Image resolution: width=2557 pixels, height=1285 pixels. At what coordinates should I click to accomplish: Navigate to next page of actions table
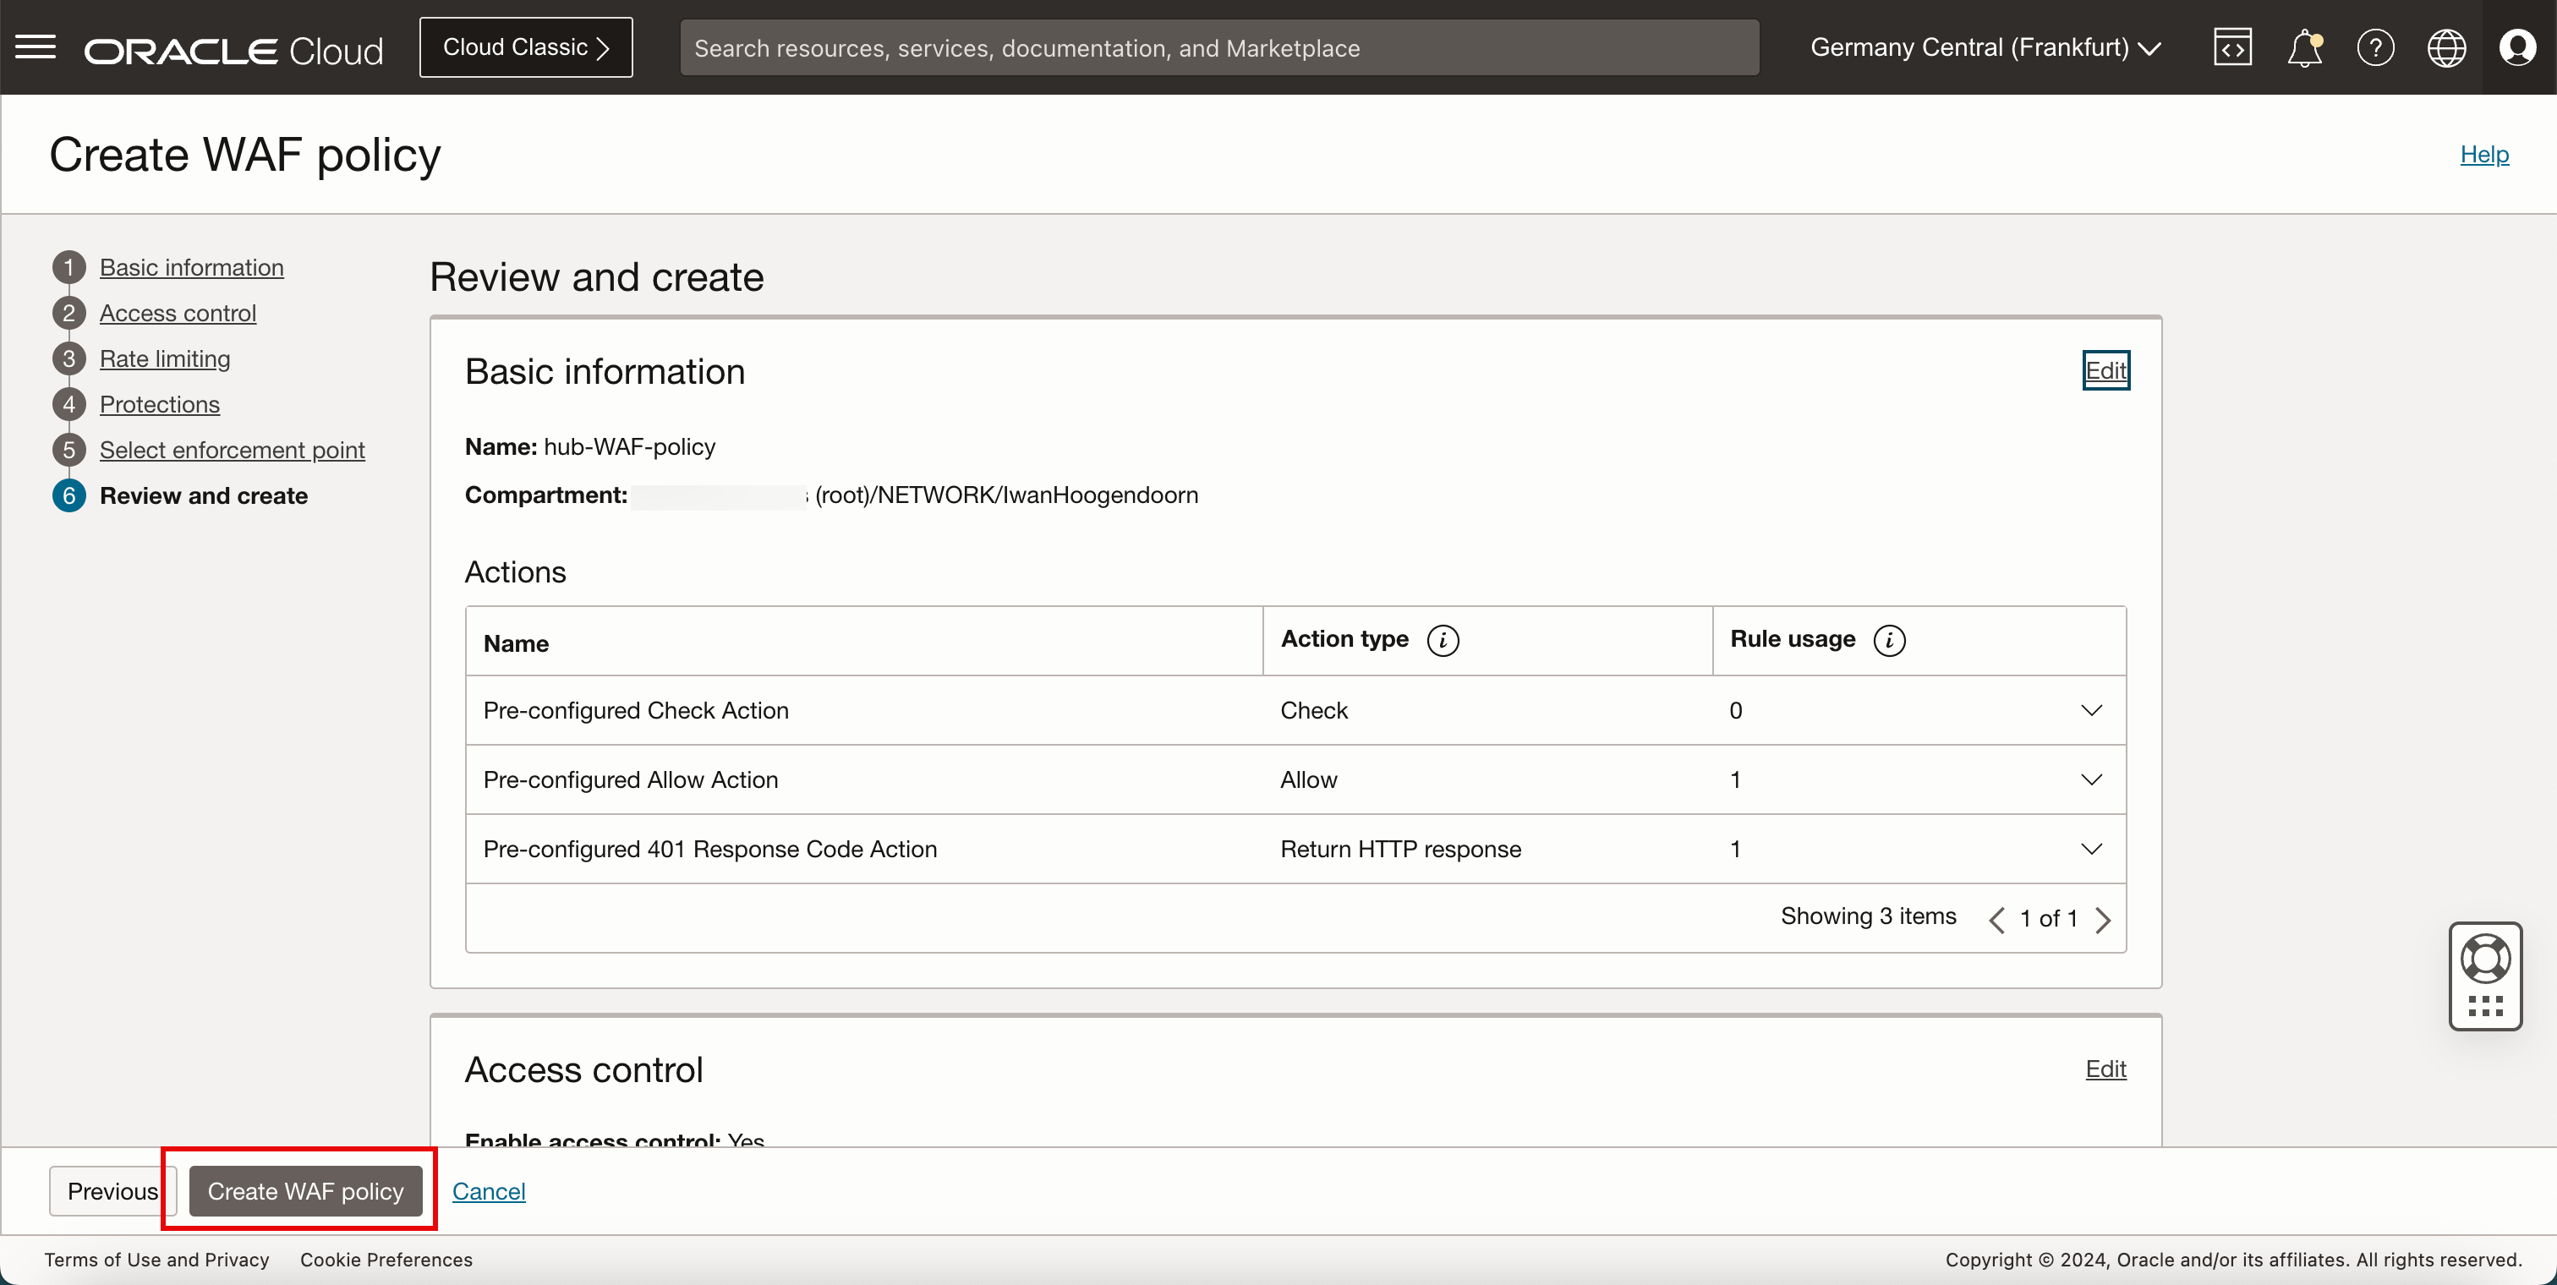pos(2105,918)
